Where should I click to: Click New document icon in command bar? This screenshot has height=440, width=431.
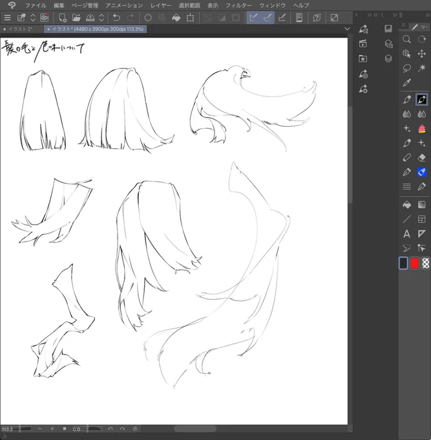click(63, 18)
